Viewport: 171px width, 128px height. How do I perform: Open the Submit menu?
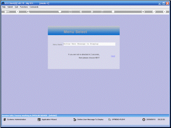(10, 7)
